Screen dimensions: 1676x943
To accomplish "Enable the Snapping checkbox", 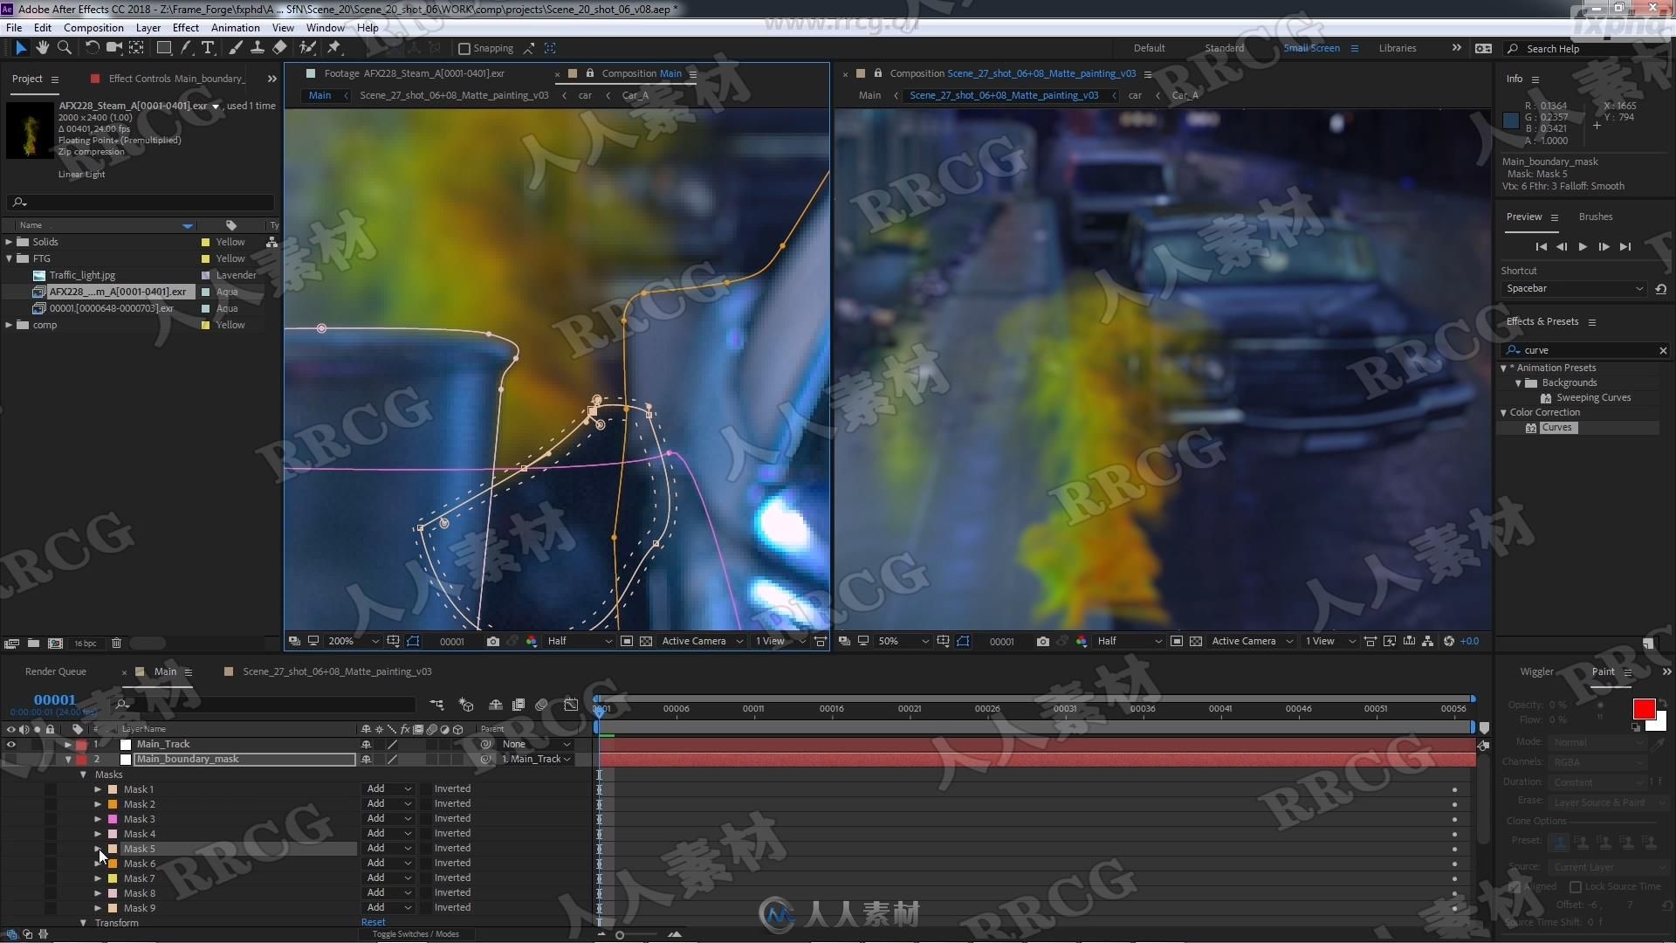I will tap(464, 49).
